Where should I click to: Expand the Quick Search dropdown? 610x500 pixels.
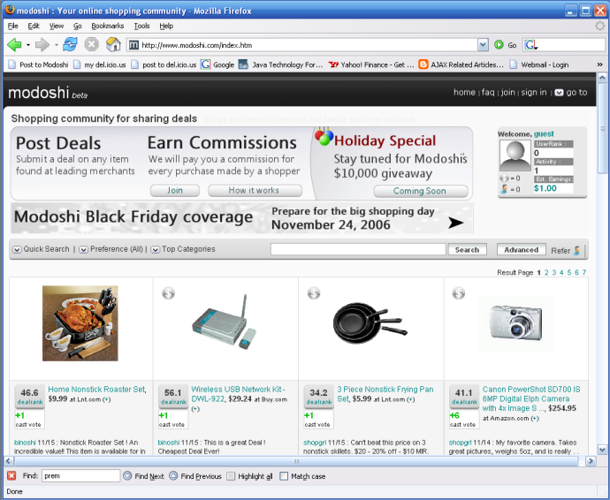[x=17, y=250]
